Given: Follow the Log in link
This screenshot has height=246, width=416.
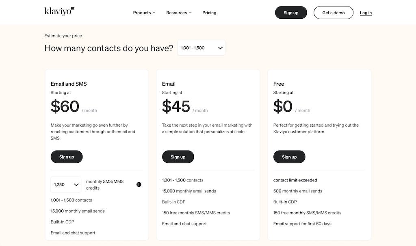Looking at the screenshot, I should [366, 13].
